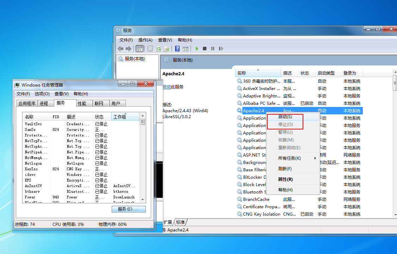Screen dimensions: 397x254
Task: Click Task Manager services list scroll-down arrow
Action: click(x=143, y=200)
